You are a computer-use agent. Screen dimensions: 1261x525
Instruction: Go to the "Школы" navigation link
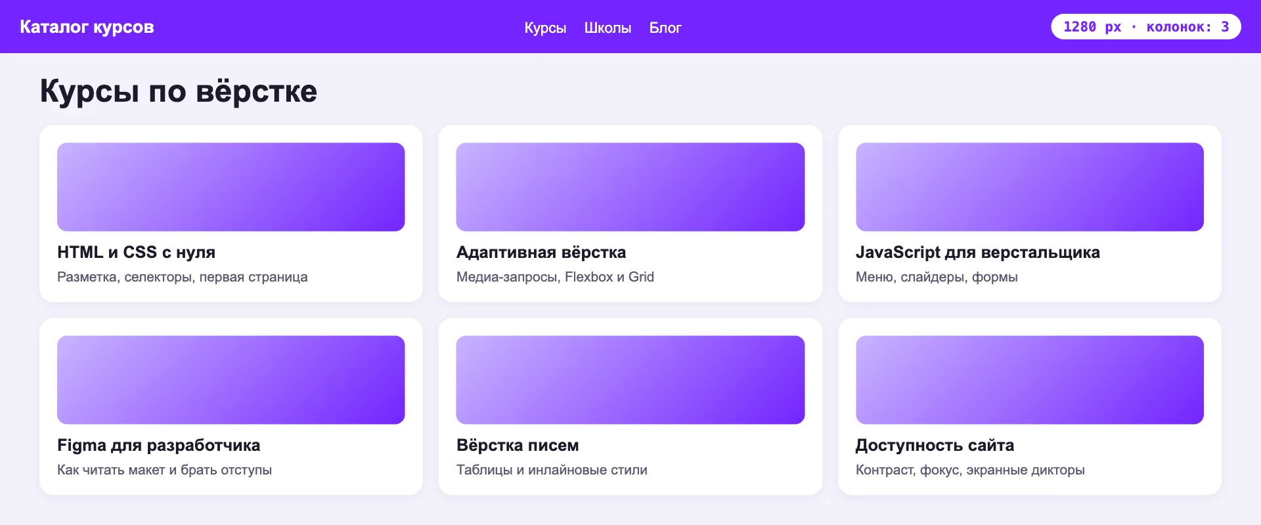608,28
